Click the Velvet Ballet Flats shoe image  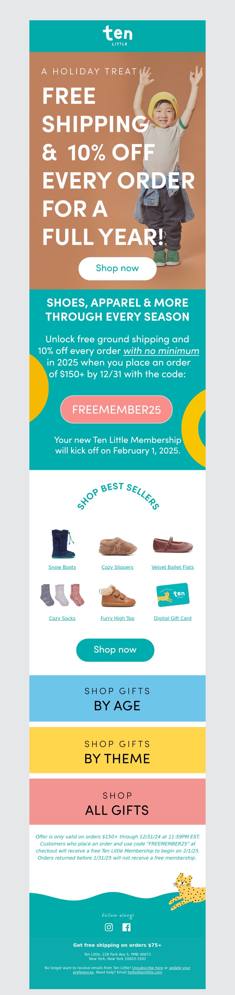tap(172, 544)
